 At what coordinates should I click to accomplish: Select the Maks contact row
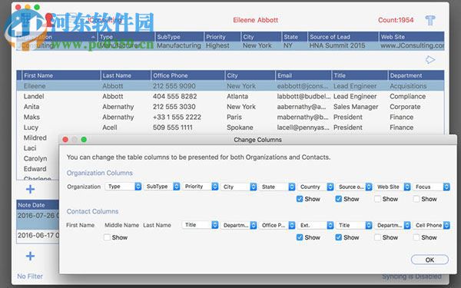click(x=230, y=117)
